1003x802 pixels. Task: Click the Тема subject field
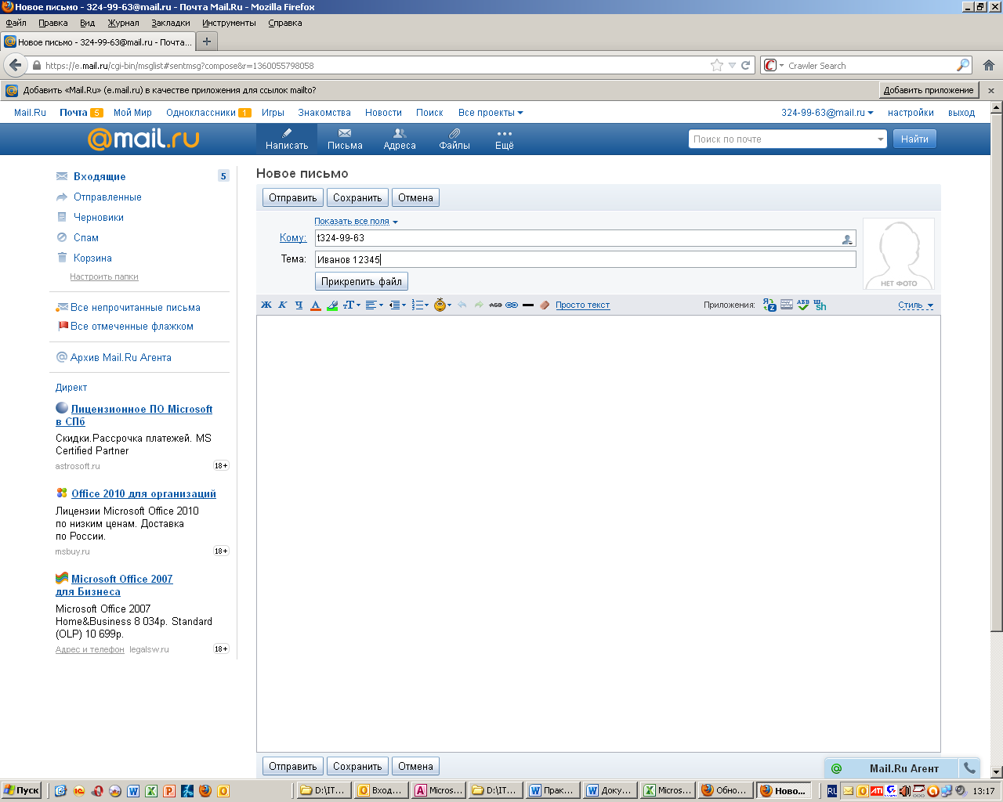(585, 259)
